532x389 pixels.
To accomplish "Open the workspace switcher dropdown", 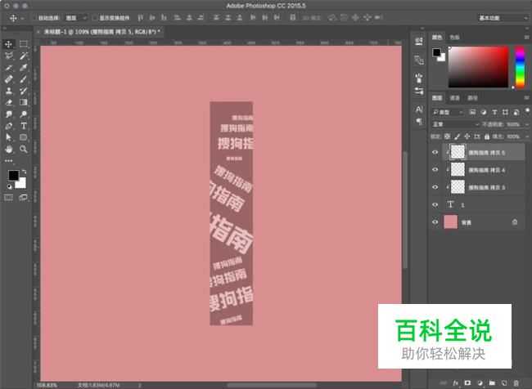I will click(x=503, y=18).
